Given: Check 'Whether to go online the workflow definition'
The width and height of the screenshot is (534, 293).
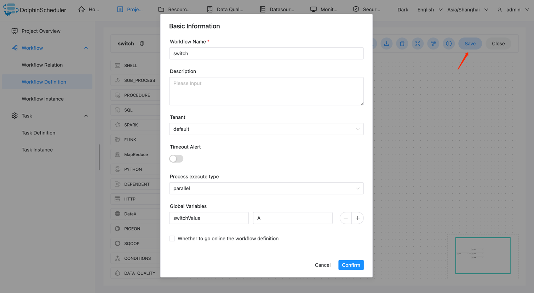Looking at the screenshot, I should click(x=172, y=239).
